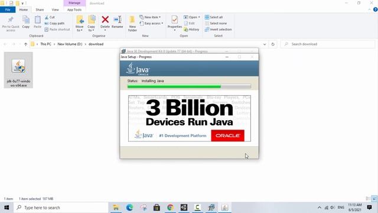Click Invert selection
Viewport: 378px width, 213px height.
tap(218, 29)
